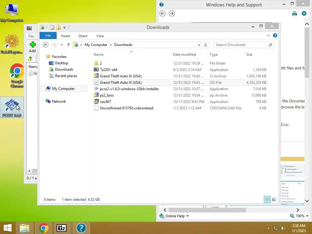
Task: Open the My Computer desktop icon
Action: point(12,12)
